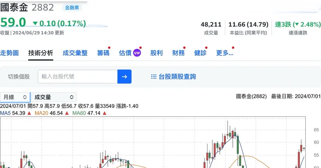Click the 國泰金 stock name heading
The image size is (321, 168).
[14, 8]
